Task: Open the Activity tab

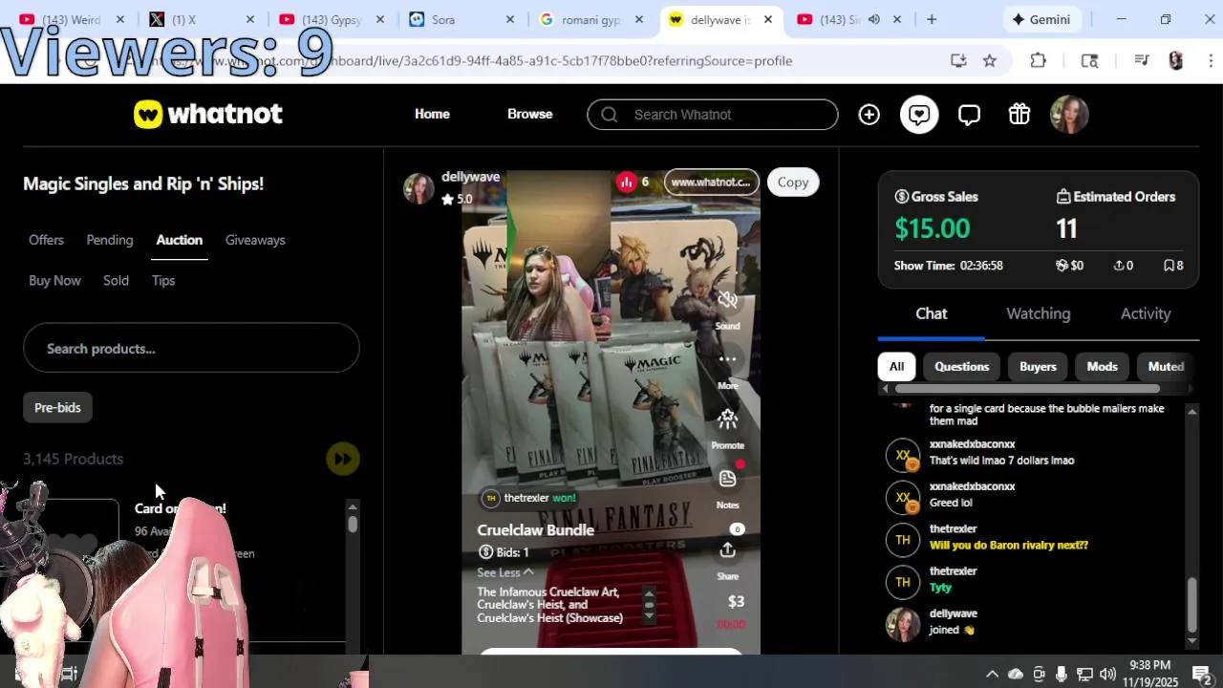Action: point(1146,313)
